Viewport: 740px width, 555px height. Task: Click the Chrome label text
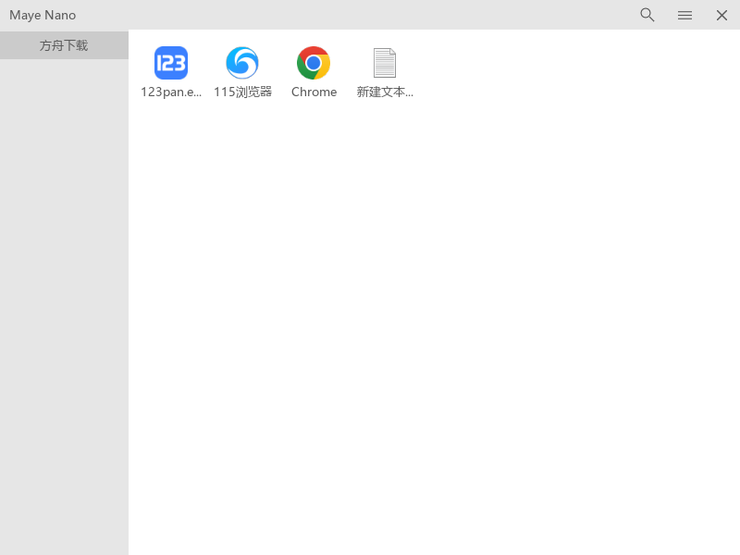[x=314, y=92]
